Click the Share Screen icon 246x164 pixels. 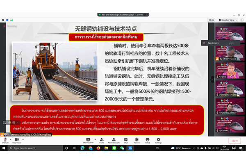[x=88, y=140]
